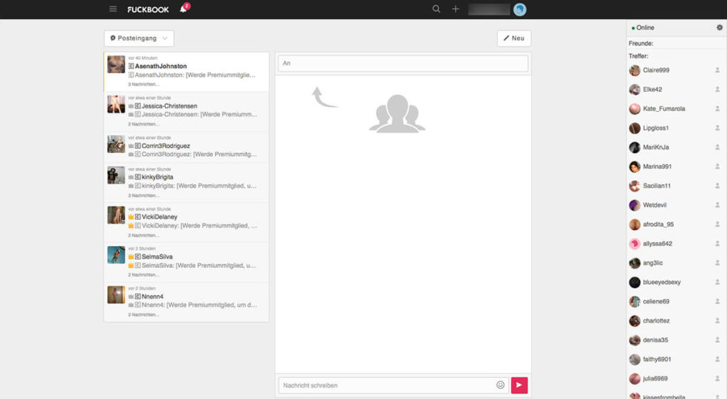This screenshot has width=727, height=399.
Task: Click the notification bell icon
Action: [183, 9]
